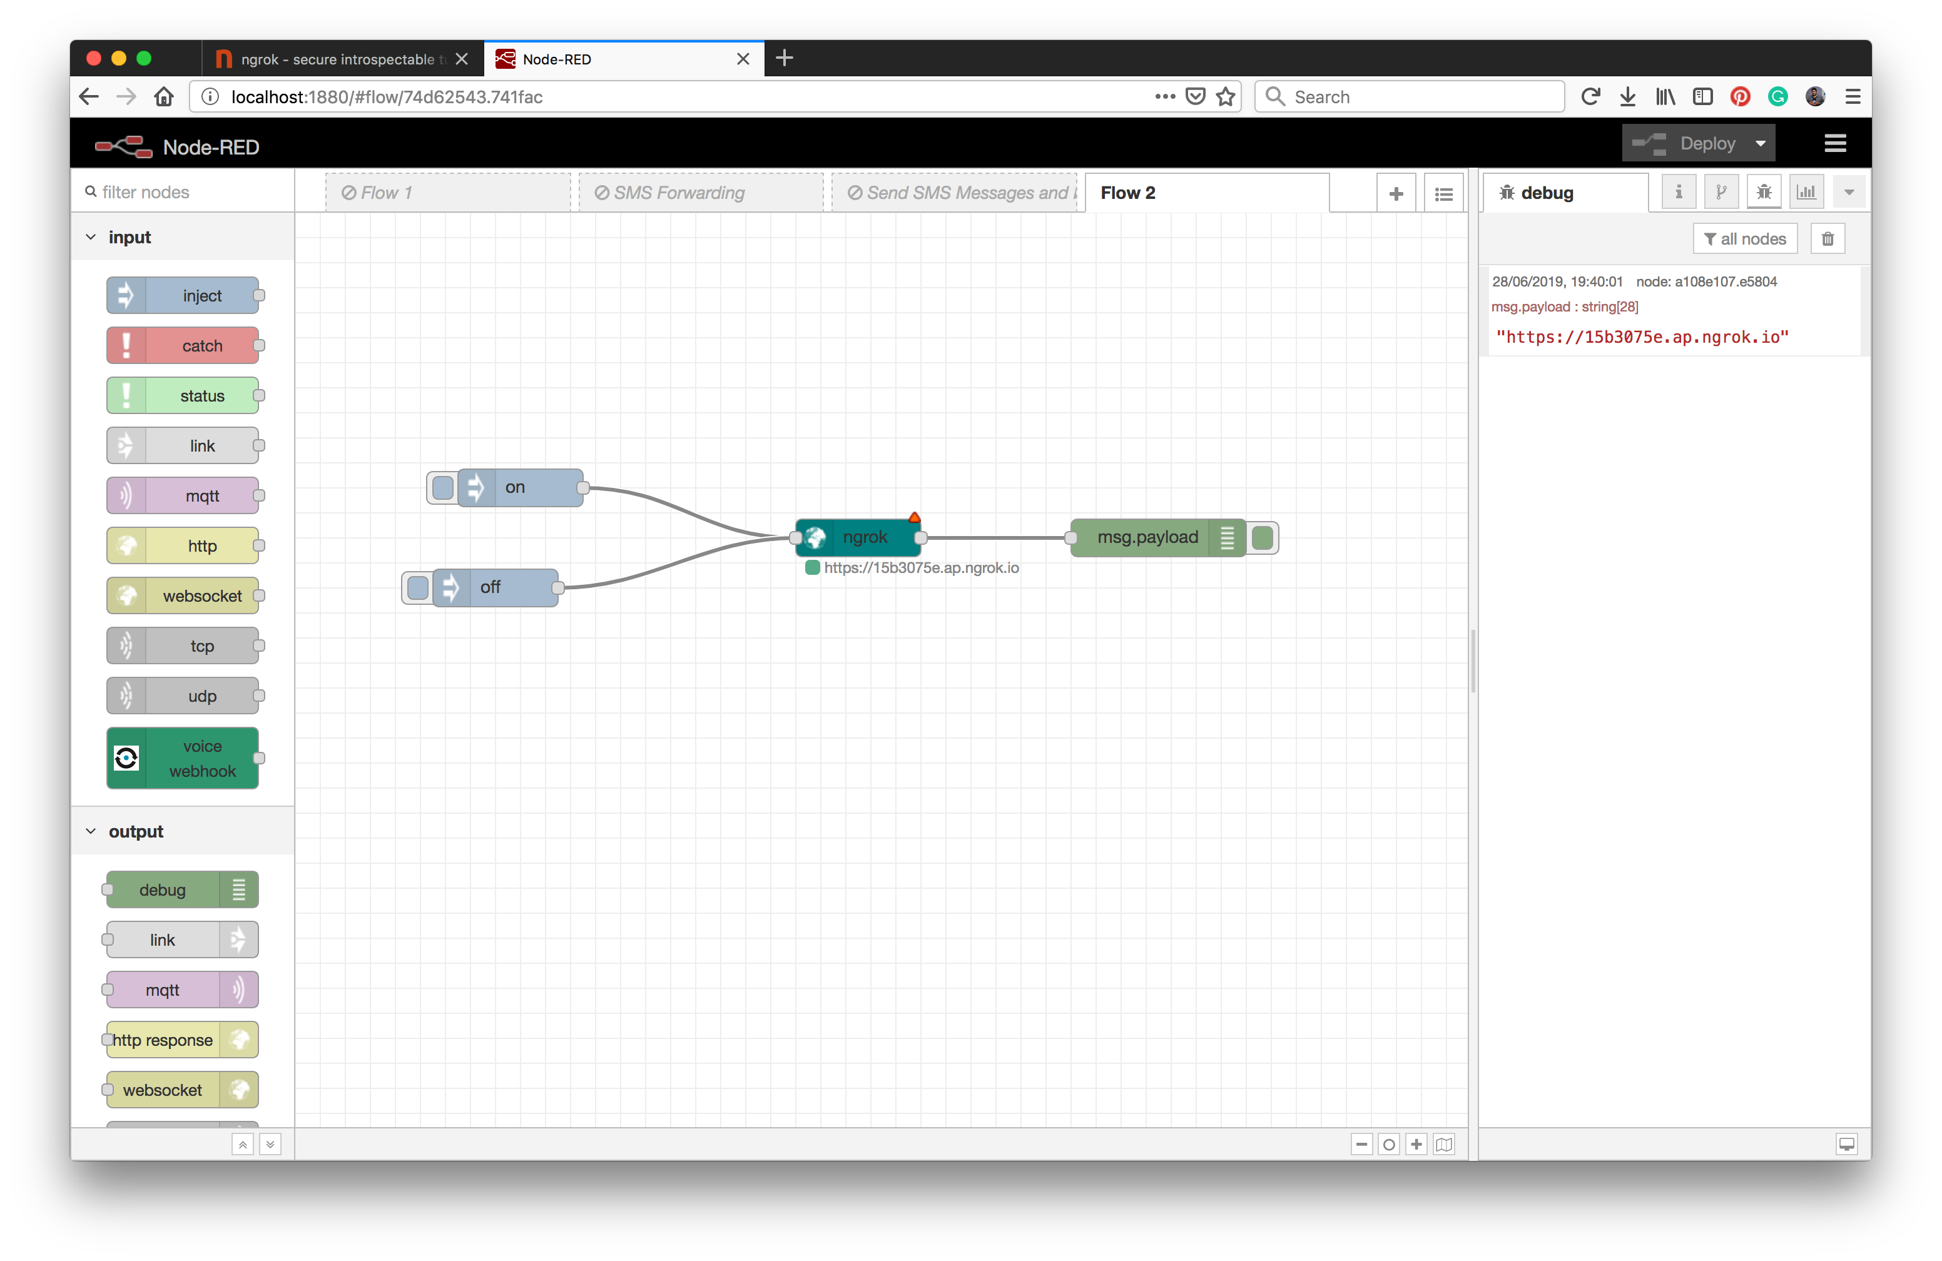Image resolution: width=1942 pixels, height=1261 pixels.
Task: Select the output mqtt node in palette
Action: pos(183,990)
